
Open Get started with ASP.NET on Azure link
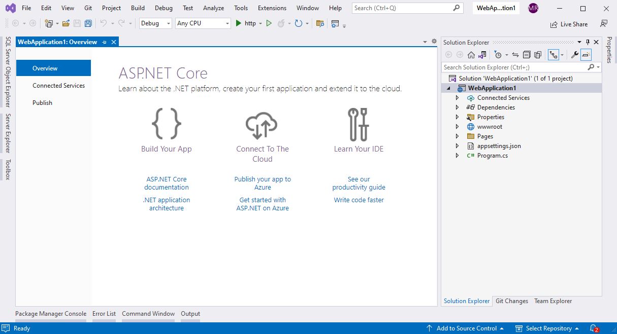click(263, 204)
